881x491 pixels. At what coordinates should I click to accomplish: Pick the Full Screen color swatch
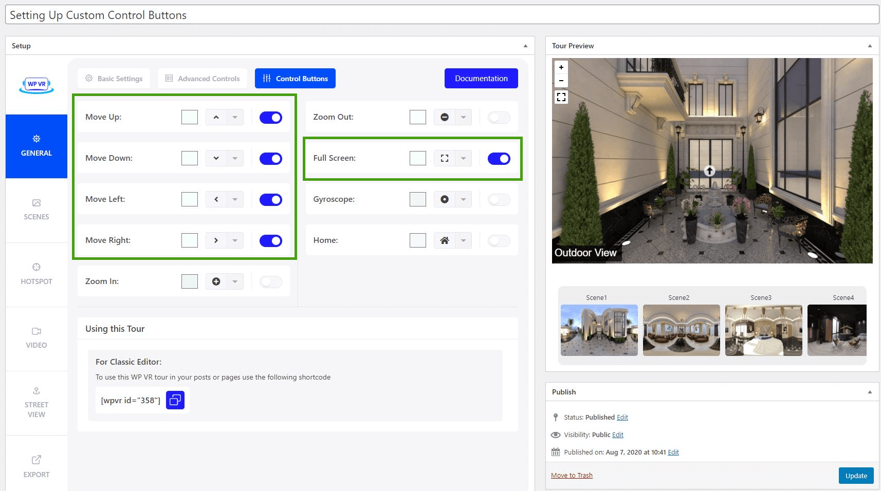point(418,158)
